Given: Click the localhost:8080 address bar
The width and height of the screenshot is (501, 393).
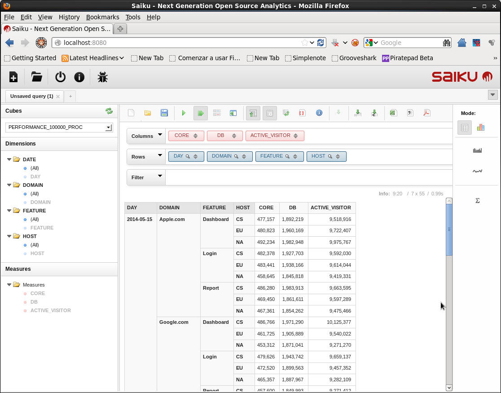Looking at the screenshot, I should pos(180,43).
